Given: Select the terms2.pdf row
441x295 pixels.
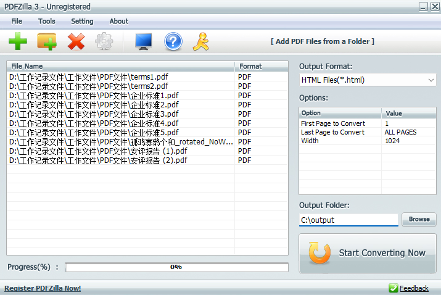Looking at the screenshot, I should coord(147,86).
